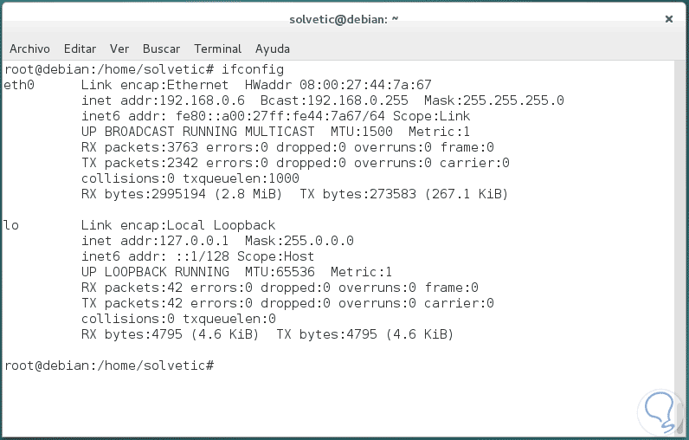This screenshot has width=689, height=440.
Task: Open the Buscar menu
Action: coord(161,49)
